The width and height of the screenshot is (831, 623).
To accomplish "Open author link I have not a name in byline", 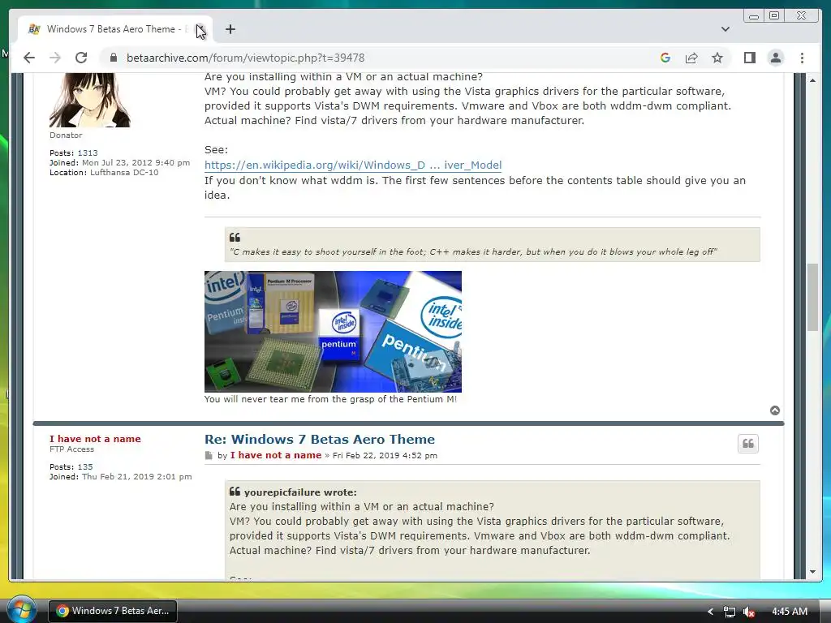I will coord(276,456).
